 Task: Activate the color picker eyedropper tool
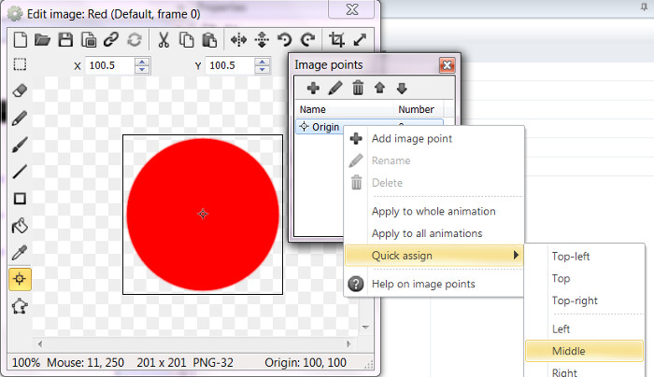[x=20, y=252]
